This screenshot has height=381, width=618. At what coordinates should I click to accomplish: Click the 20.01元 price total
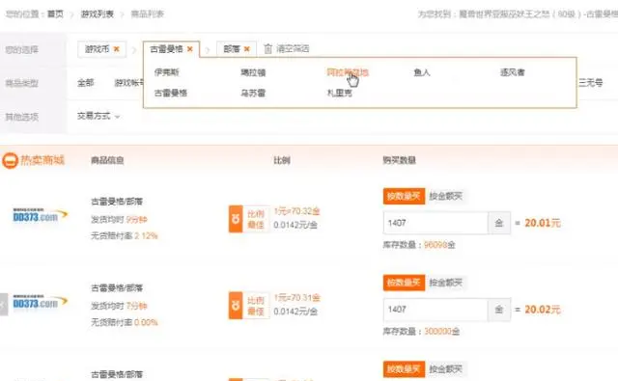click(x=543, y=223)
